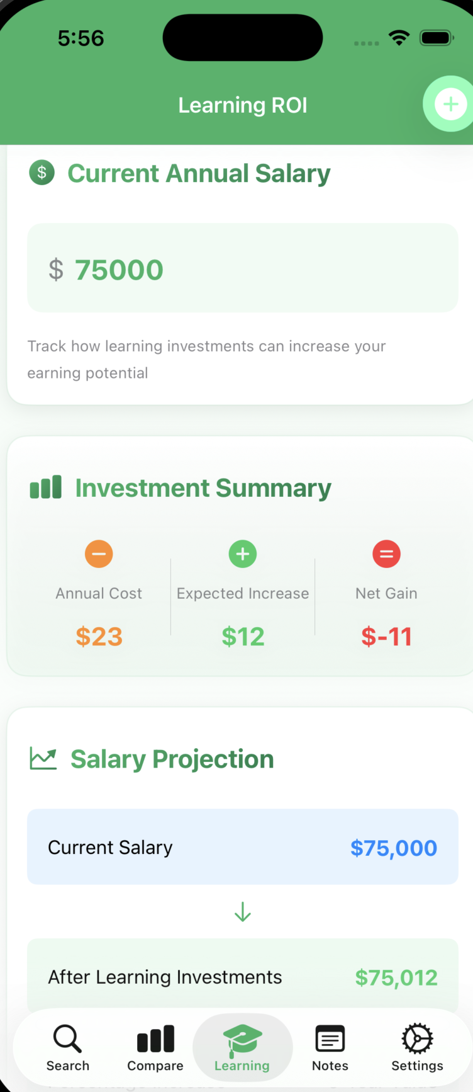Open the Notes tab
The image size is (473, 1092).
point(330,1047)
